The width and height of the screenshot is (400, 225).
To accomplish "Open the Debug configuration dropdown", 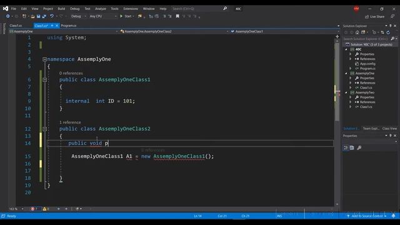I will (x=78, y=16).
